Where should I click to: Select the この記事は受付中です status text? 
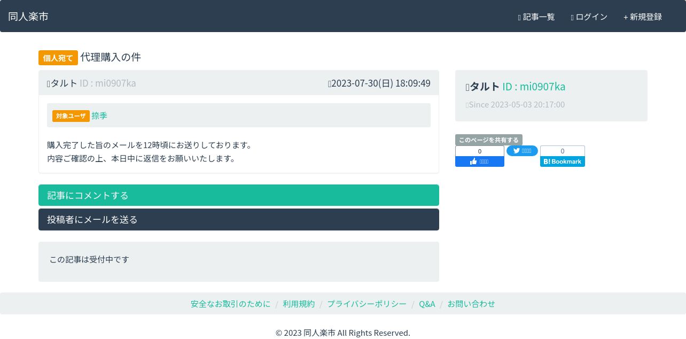[x=89, y=259]
